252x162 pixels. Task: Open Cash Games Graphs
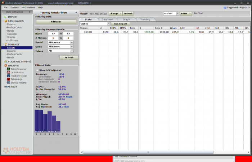(x=11, y=37)
